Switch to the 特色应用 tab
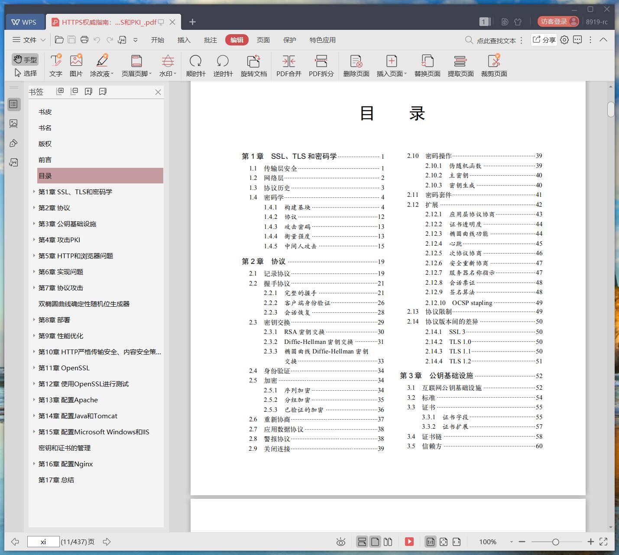 point(323,40)
